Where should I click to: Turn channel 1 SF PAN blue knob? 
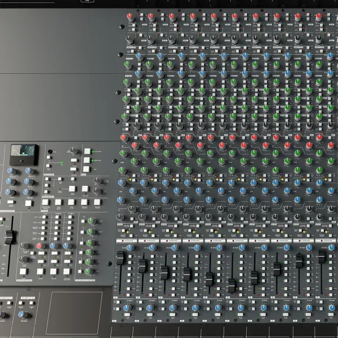131,248
